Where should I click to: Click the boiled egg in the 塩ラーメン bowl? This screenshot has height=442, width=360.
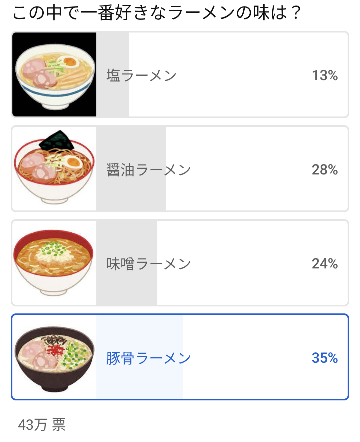click(69, 62)
